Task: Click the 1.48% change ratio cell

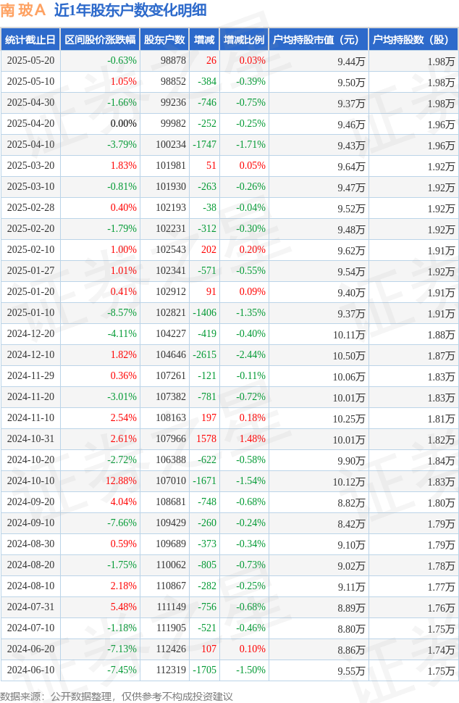Action: point(252,439)
